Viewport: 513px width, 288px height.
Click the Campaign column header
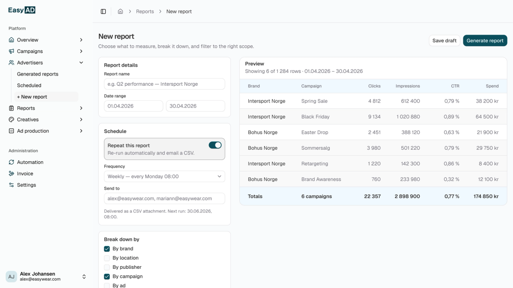(311, 86)
